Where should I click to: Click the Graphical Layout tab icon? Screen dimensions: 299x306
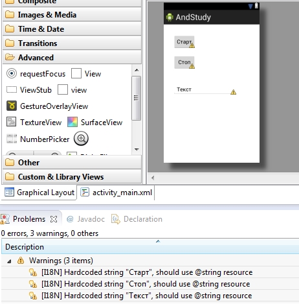9,192
